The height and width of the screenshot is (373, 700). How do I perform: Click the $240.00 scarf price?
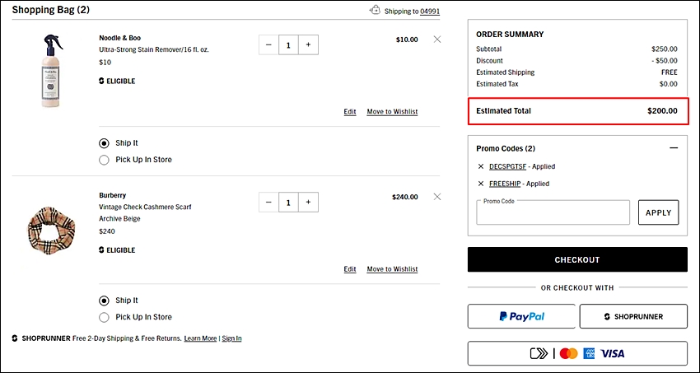click(405, 197)
